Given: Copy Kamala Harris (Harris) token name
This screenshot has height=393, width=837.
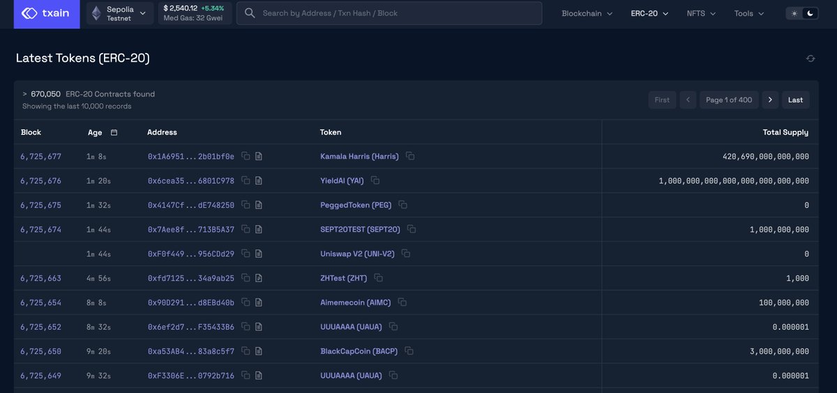Looking at the screenshot, I should tap(410, 157).
